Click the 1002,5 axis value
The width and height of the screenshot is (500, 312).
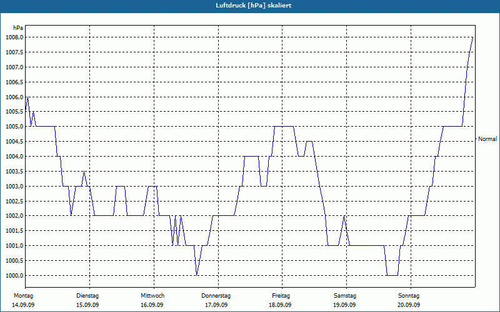pos(14,201)
